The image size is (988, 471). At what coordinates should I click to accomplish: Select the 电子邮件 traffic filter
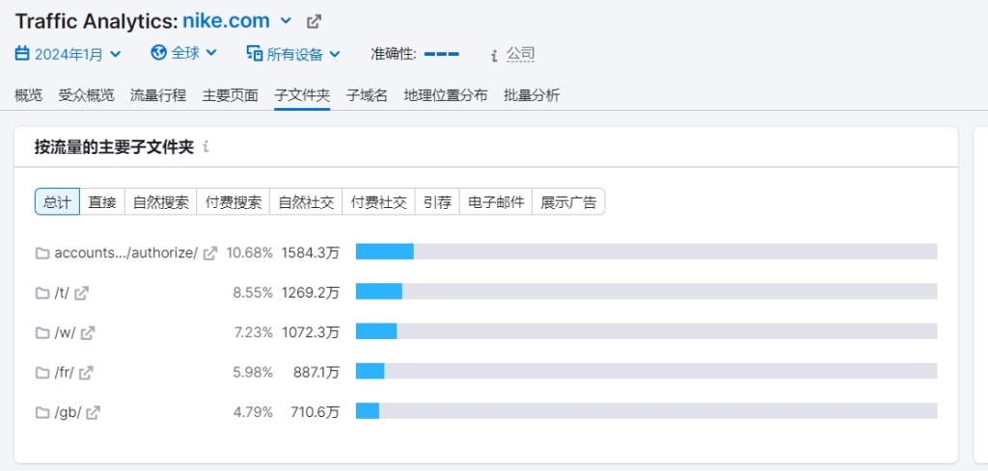[496, 202]
